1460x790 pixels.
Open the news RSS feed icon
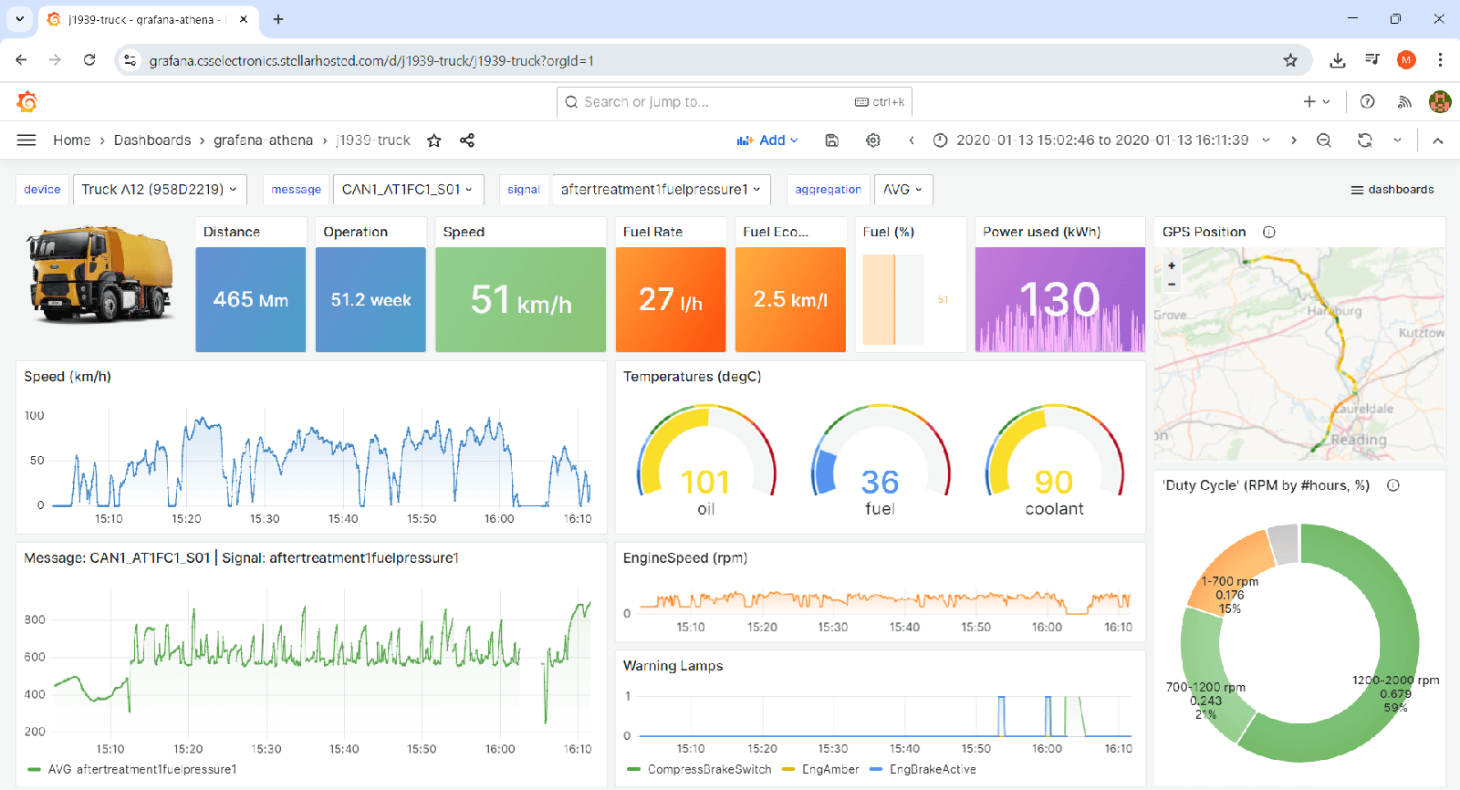point(1404,101)
